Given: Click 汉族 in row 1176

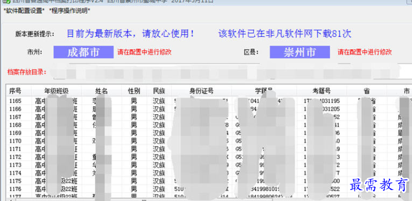Looking at the screenshot, I should 159,189.
